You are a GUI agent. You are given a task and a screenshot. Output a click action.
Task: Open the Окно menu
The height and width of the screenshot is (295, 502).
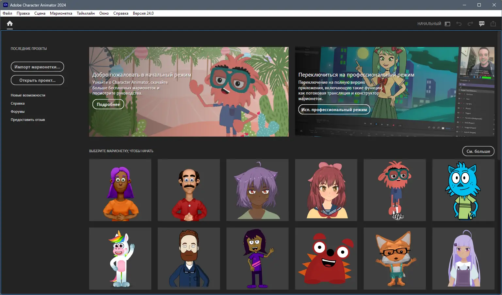tap(104, 13)
